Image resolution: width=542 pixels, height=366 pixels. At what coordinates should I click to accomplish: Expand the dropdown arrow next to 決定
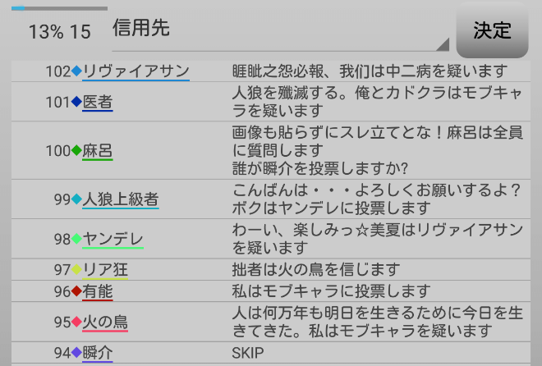pyautogui.click(x=443, y=44)
